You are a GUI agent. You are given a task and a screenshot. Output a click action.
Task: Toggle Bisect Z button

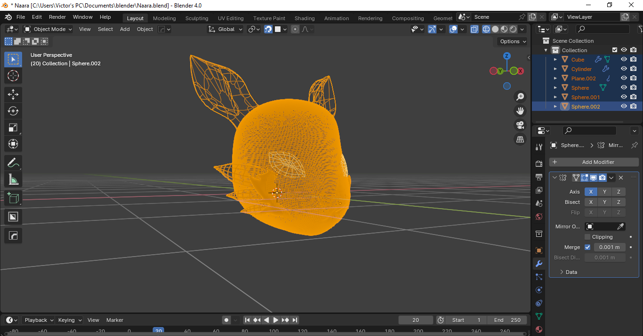pos(619,202)
